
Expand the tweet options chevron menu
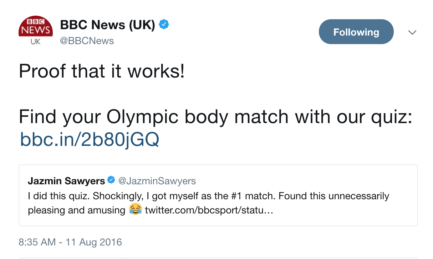(412, 32)
